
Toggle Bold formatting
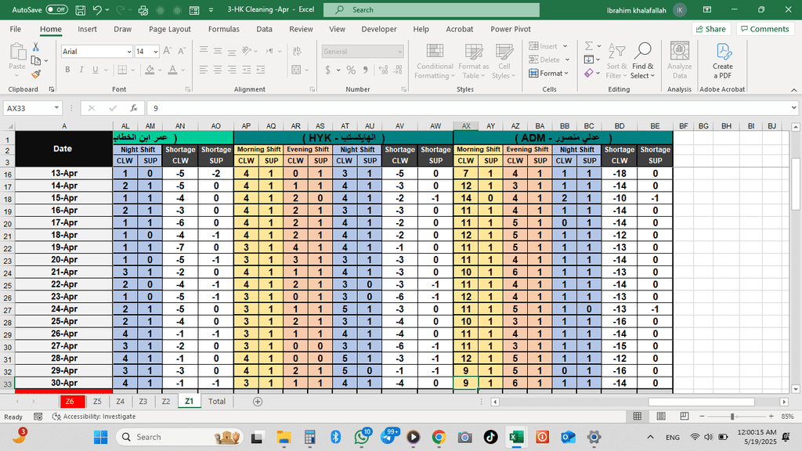(x=67, y=70)
